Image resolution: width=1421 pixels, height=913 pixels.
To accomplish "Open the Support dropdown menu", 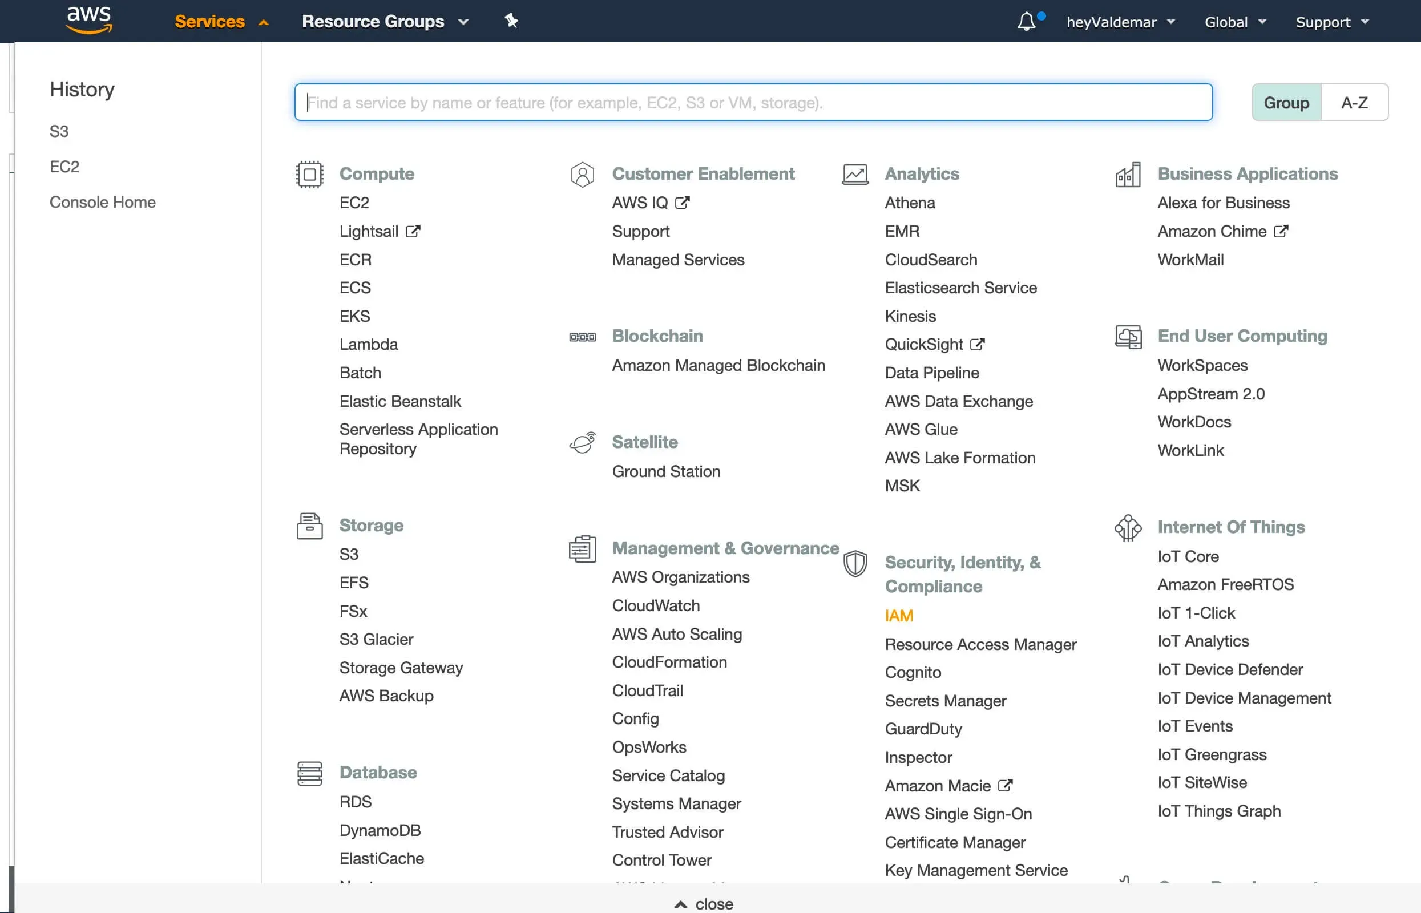I will click(x=1332, y=22).
